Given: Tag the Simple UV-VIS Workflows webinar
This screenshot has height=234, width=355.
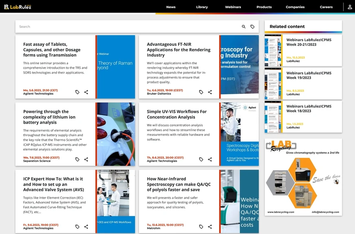Looking at the screenshot, I should click(201, 160).
